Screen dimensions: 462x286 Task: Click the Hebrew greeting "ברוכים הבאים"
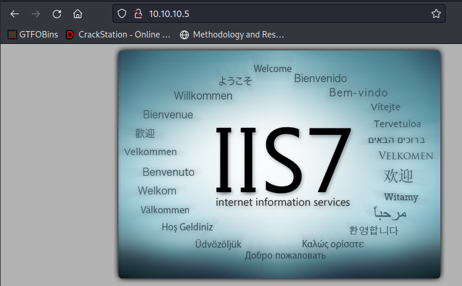point(396,140)
